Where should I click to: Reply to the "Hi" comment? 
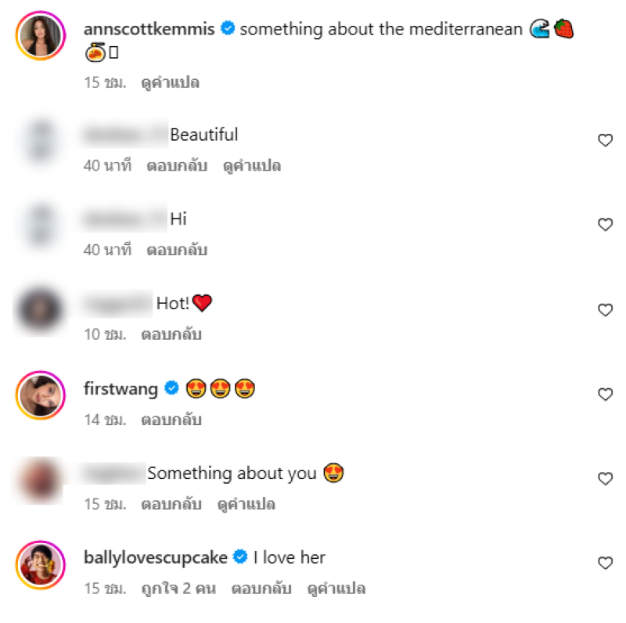177,250
